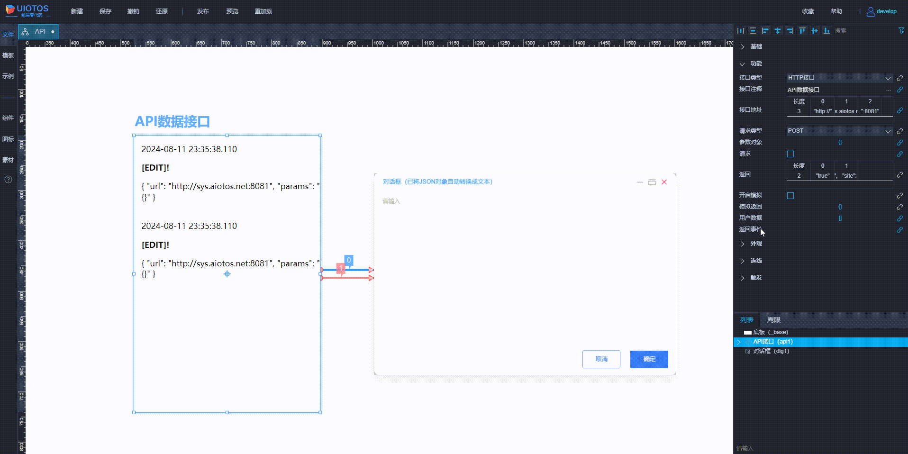Click the 撤销 menu item
The image size is (908, 454).
133,11
